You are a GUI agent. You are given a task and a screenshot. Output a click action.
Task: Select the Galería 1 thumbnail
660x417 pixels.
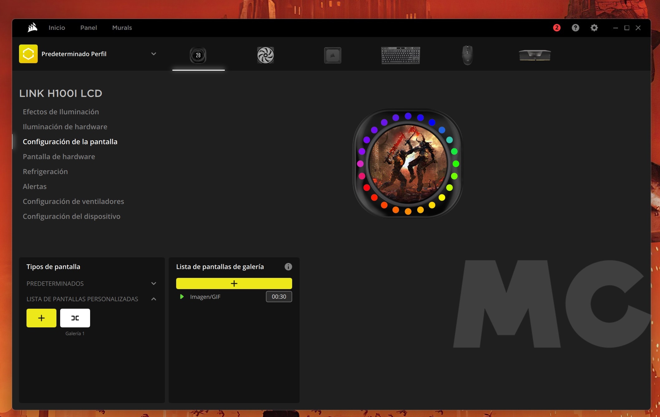click(75, 318)
